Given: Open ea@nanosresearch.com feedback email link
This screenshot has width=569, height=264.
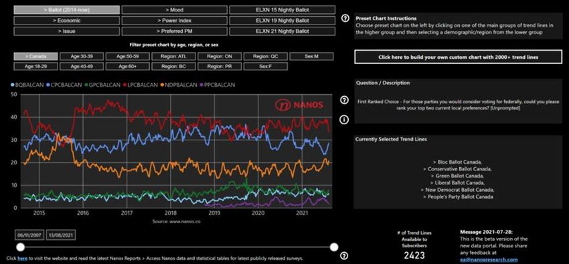Looking at the screenshot, I should (489, 259).
